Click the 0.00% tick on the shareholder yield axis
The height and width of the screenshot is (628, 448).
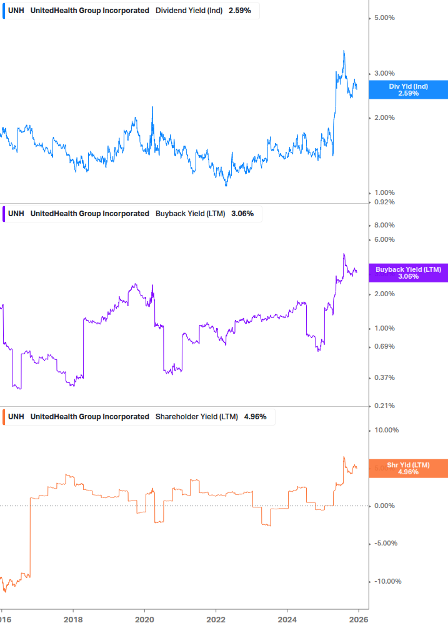(384, 506)
